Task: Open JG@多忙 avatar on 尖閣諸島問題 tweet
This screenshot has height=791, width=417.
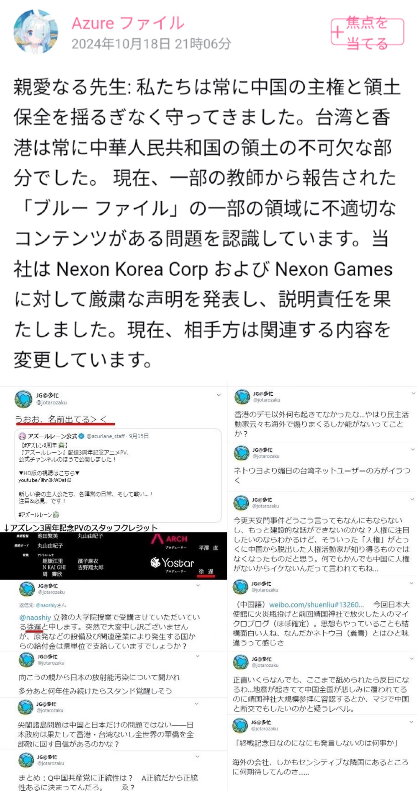Action: (x=26, y=707)
